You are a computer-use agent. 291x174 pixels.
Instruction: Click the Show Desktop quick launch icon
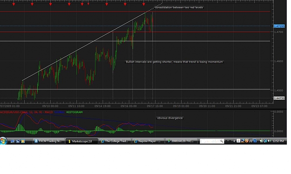point(13,141)
